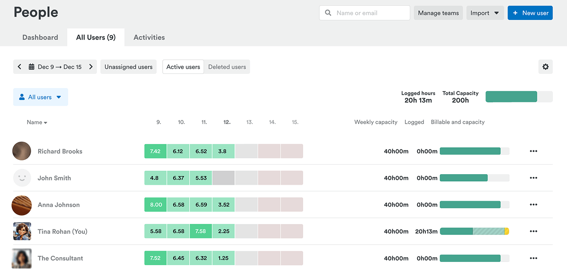Switch to Active users filter
This screenshot has width=567, height=276.
pos(183,67)
